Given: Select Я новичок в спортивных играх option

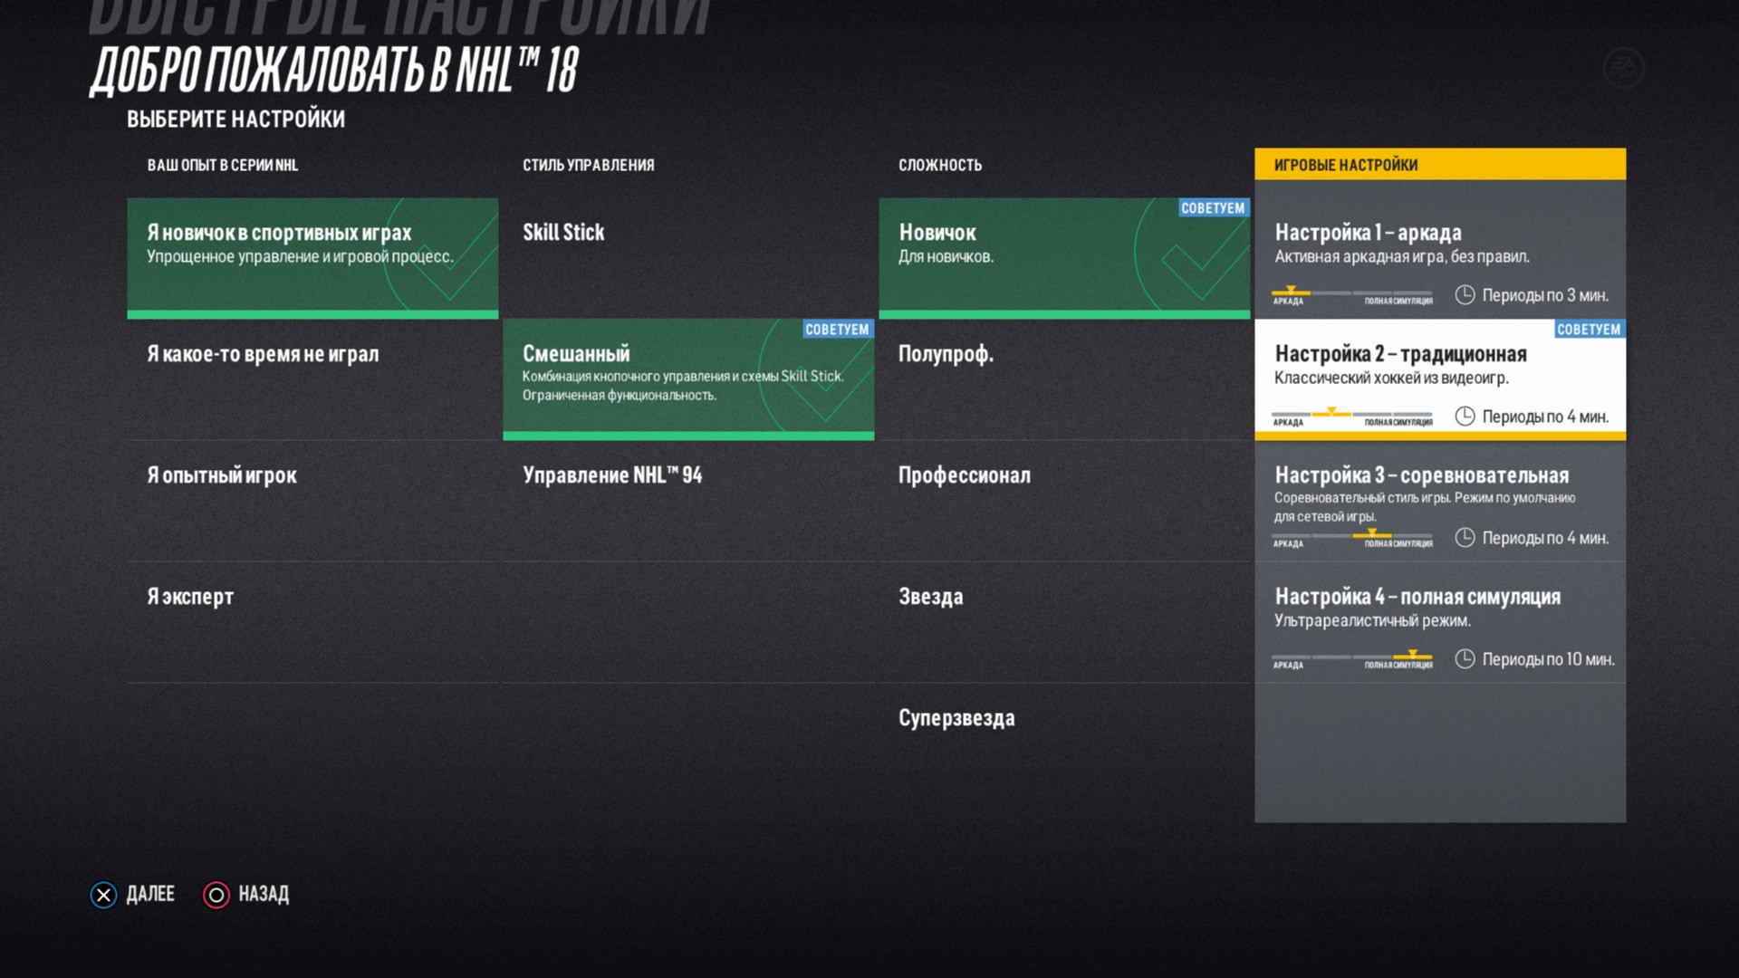Looking at the screenshot, I should point(312,258).
